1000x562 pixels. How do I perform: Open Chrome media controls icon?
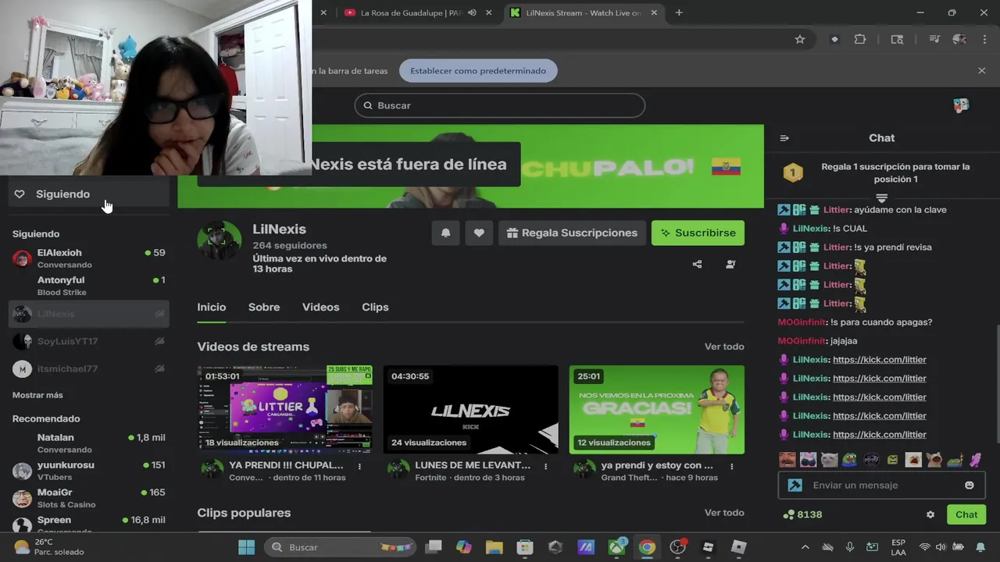click(x=934, y=39)
